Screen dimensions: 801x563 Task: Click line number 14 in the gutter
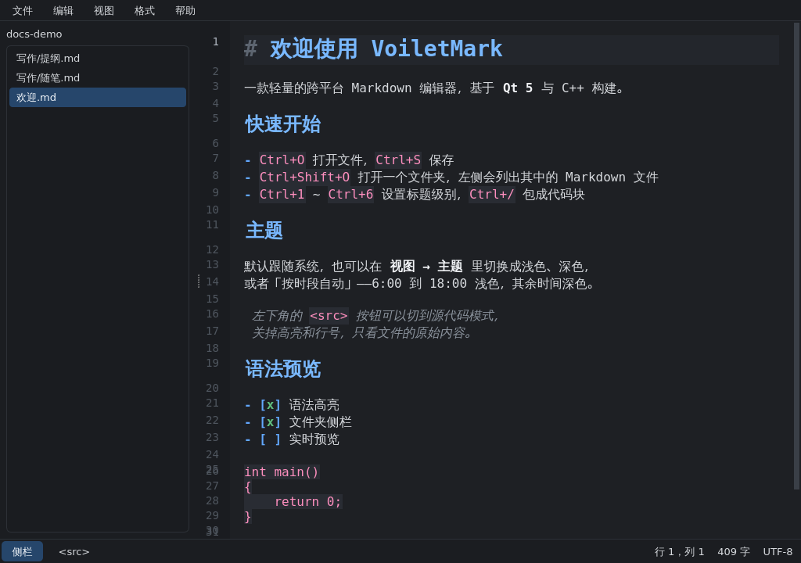click(213, 281)
